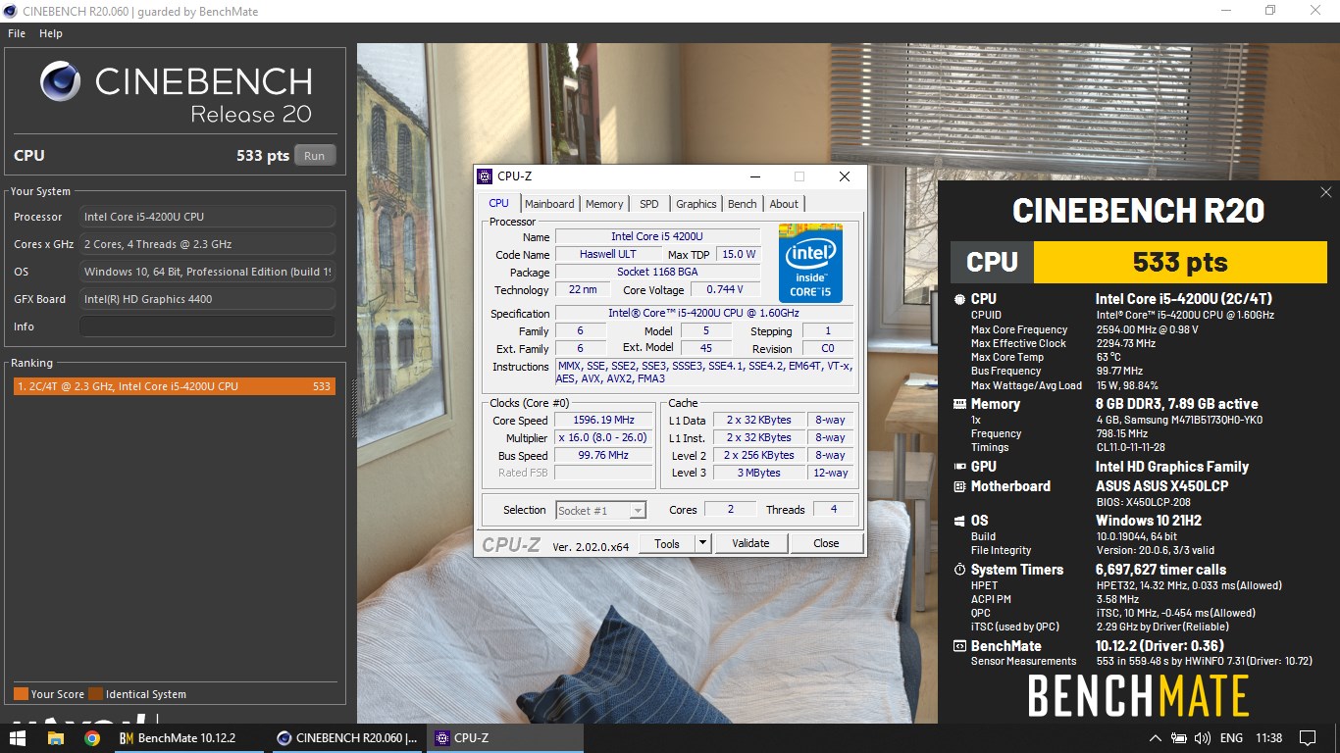1340x753 pixels.
Task: Click the Core Speed value 1596.19 MHz
Action: (604, 421)
